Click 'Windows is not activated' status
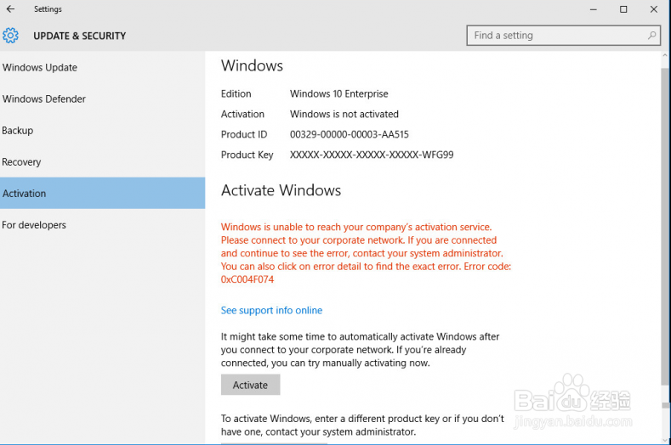The height and width of the screenshot is (445, 671). [344, 114]
